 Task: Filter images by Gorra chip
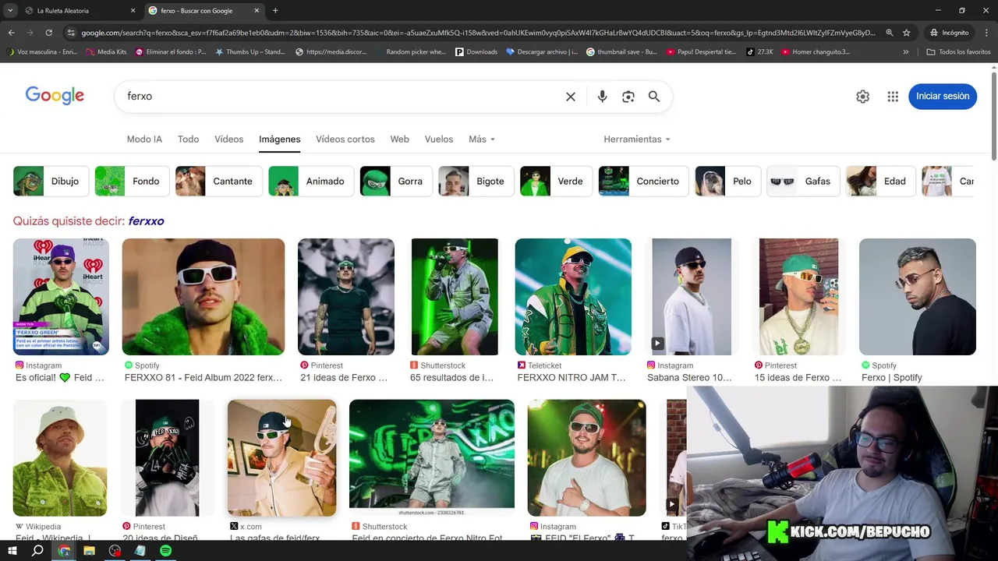tap(396, 182)
